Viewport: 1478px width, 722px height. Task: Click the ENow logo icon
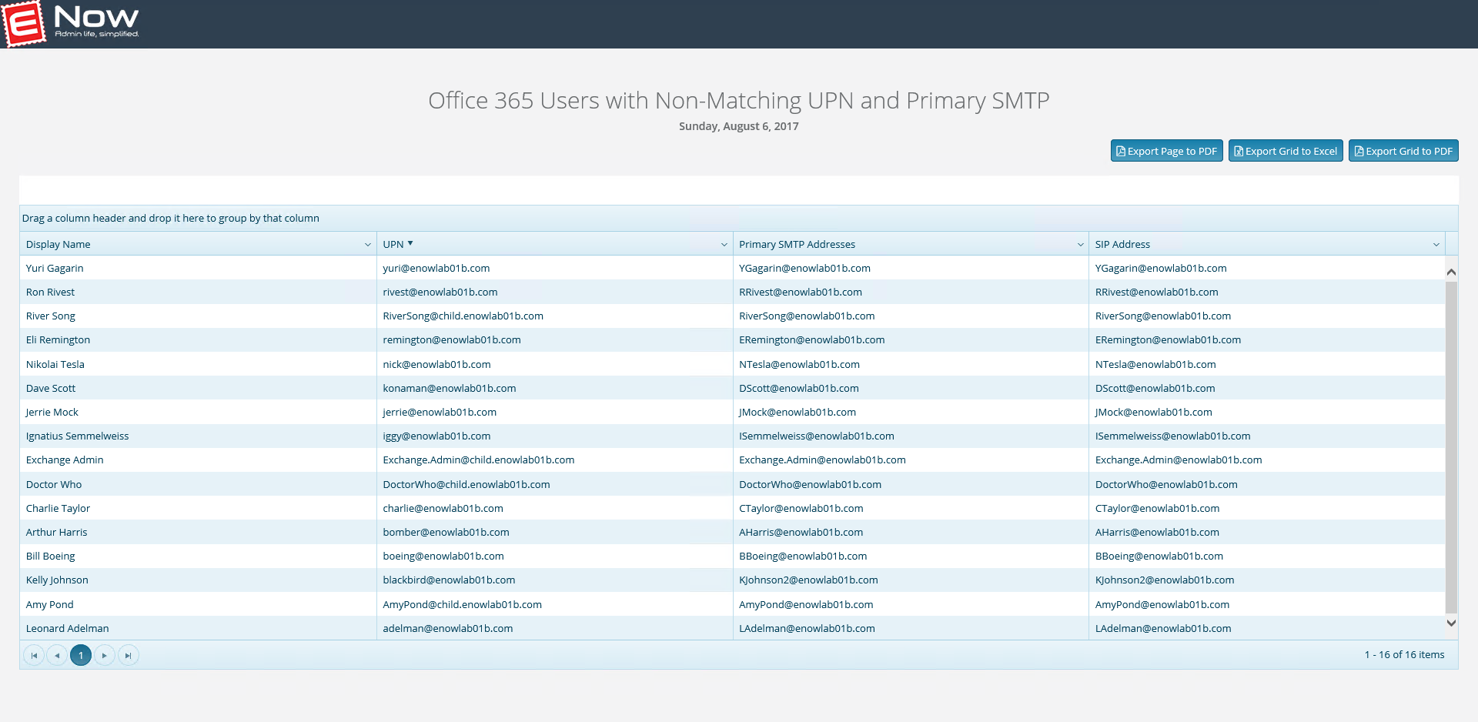click(25, 24)
